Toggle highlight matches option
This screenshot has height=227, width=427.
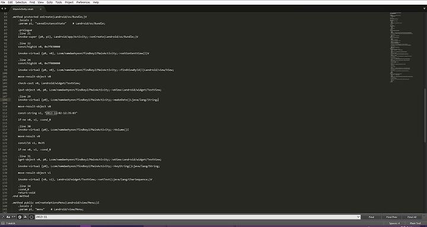click(x=31, y=217)
